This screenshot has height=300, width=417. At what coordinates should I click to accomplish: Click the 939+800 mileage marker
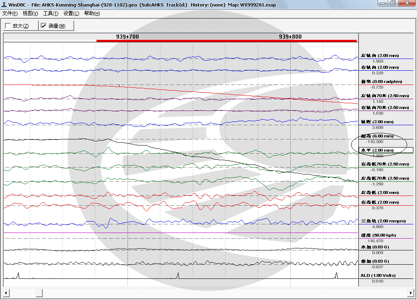click(290, 37)
